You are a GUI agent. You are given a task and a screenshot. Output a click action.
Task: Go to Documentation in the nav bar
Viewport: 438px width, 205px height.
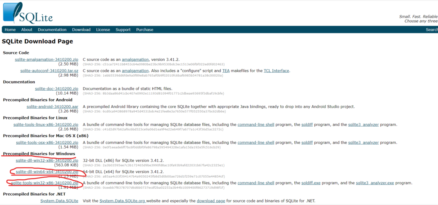[52, 30]
